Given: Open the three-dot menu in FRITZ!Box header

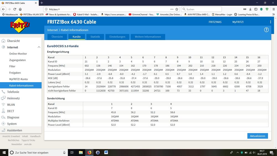Looking at the screenshot, I should [270, 22].
